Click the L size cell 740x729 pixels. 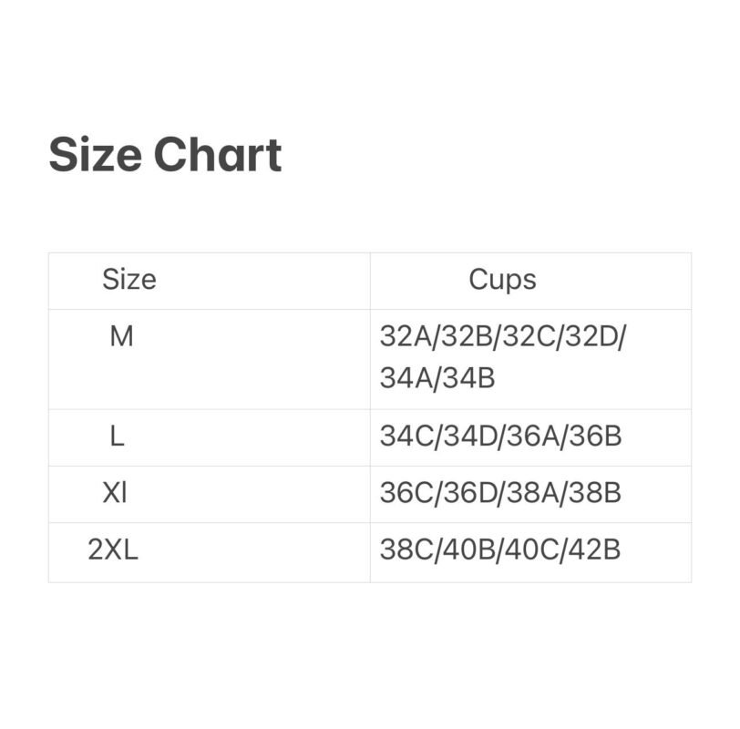(x=117, y=436)
